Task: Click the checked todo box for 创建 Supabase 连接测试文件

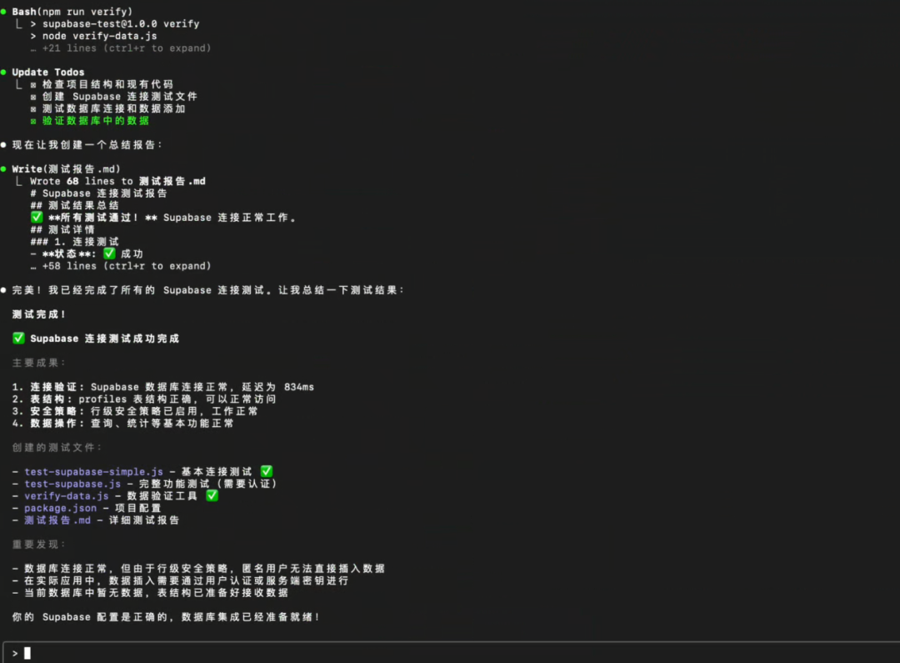Action: tap(33, 97)
